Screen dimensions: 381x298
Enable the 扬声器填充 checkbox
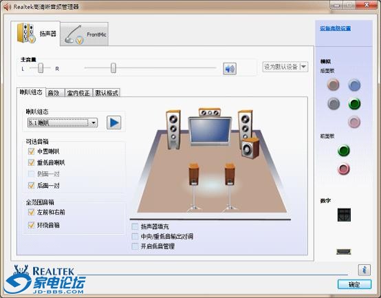coord(135,226)
